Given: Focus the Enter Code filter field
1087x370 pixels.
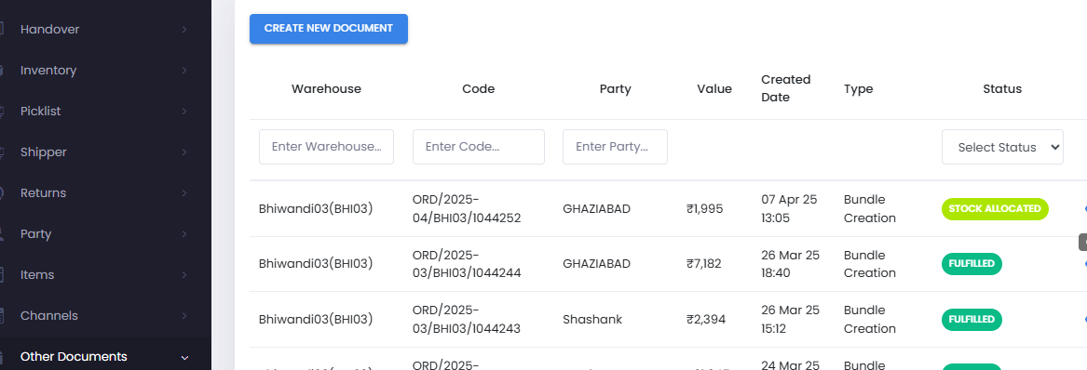Looking at the screenshot, I should [479, 147].
